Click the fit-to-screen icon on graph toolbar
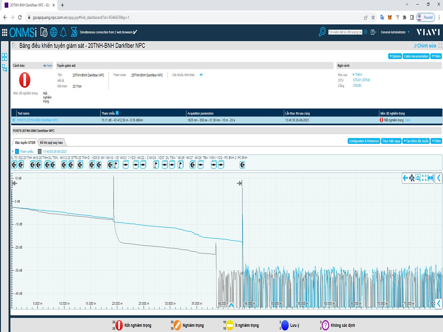Image resolution: width=443 pixels, height=332 pixels. (424, 178)
